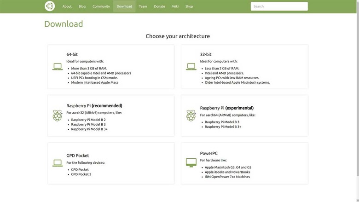This screenshot has height=202, width=359.
Task: Click 'Raspberry Pi Model B 2' text
Action: pos(88,120)
